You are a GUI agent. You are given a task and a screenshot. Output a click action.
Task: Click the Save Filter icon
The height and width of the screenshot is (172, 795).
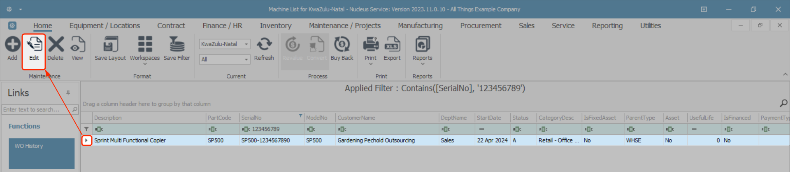coord(177,44)
